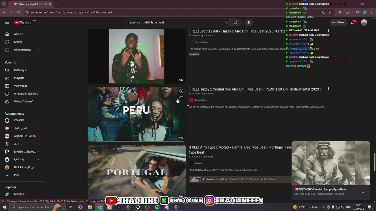This screenshot has height=211, width=376.
Task: Open a new browser tab
Action: (57, 4)
